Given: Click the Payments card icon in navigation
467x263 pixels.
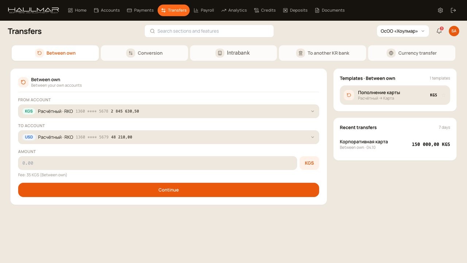Looking at the screenshot, I should click(x=129, y=10).
